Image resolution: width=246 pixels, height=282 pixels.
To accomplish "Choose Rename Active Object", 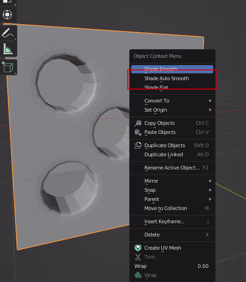I will point(172,168).
